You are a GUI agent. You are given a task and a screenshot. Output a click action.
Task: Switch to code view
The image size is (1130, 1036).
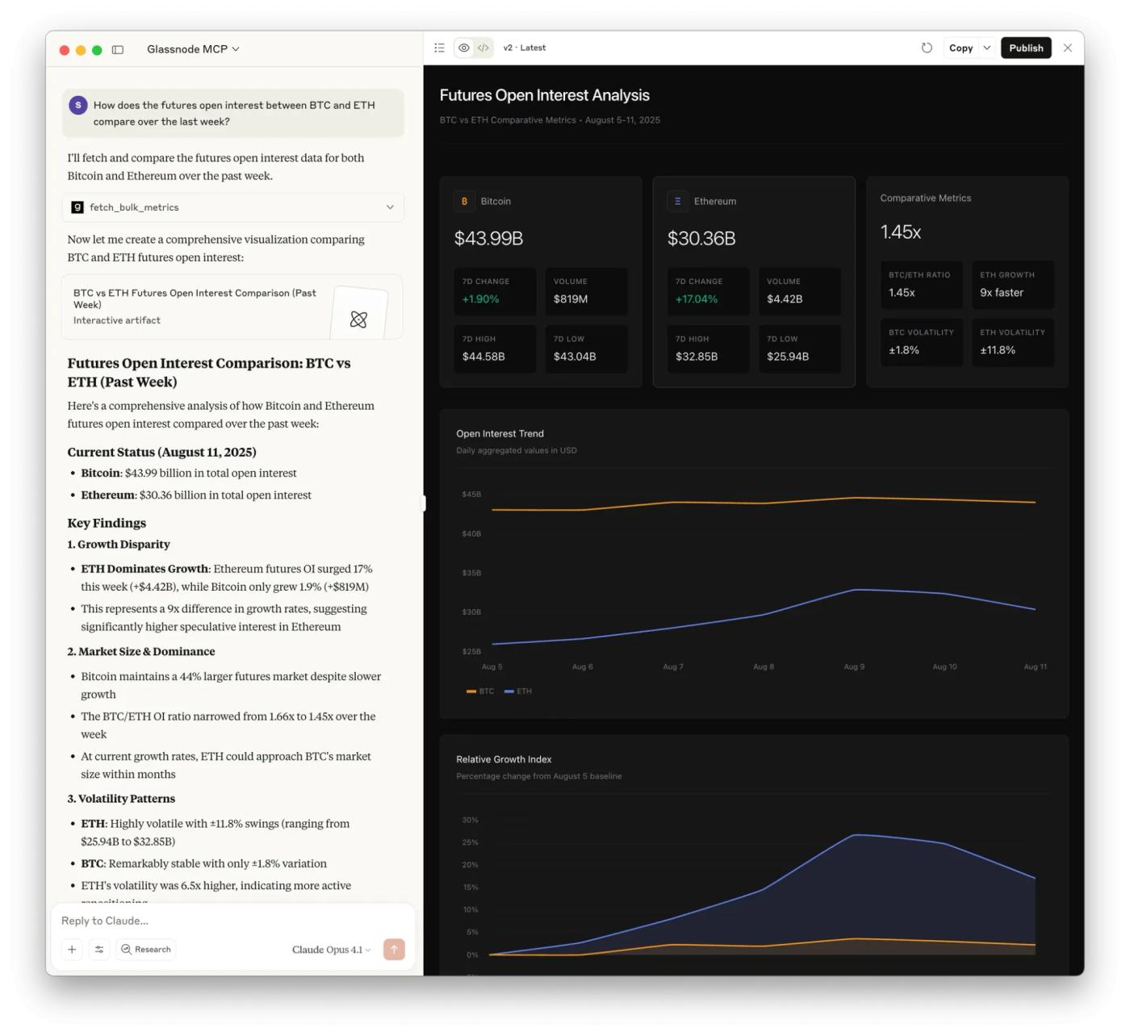pos(483,48)
